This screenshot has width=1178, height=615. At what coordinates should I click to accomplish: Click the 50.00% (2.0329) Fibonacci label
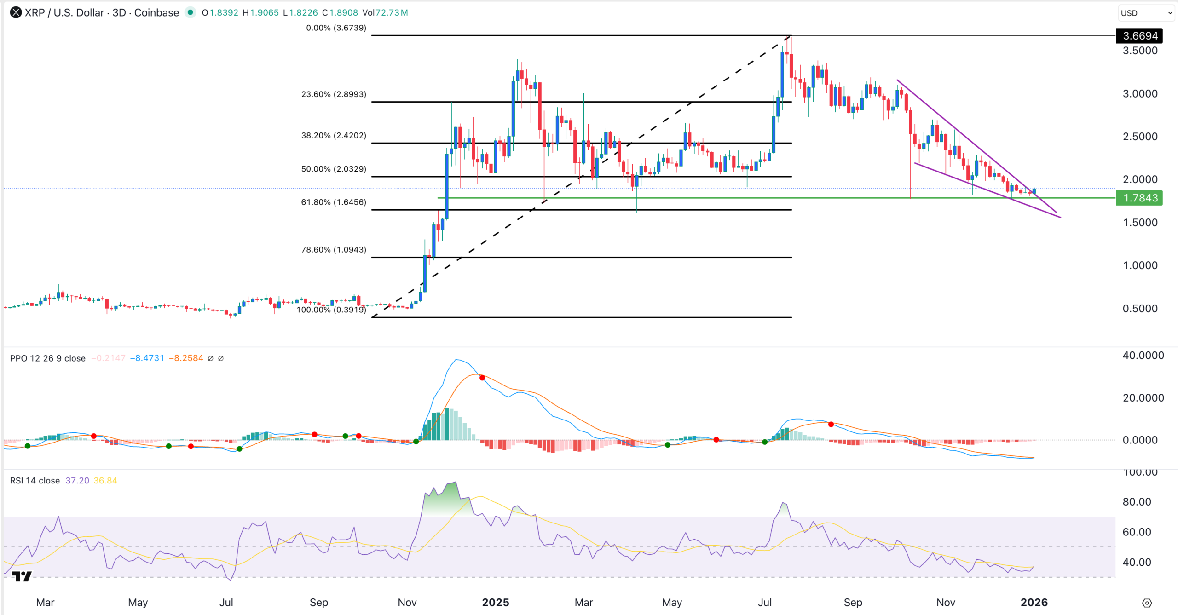[x=334, y=169]
